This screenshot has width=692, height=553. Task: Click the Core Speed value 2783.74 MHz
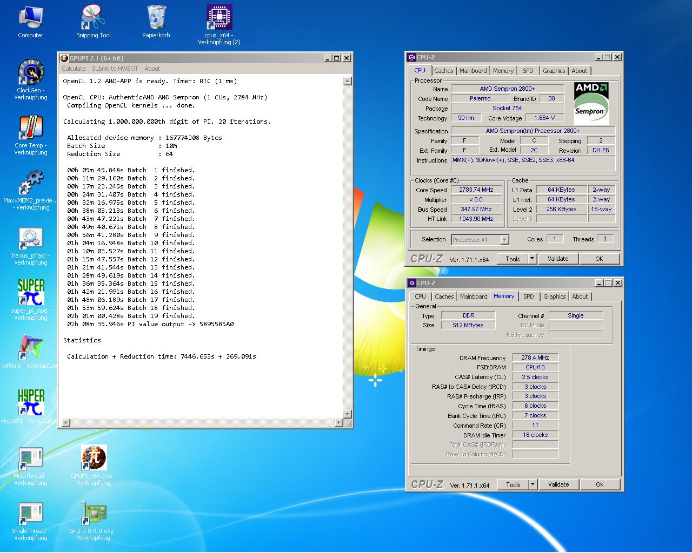click(476, 190)
